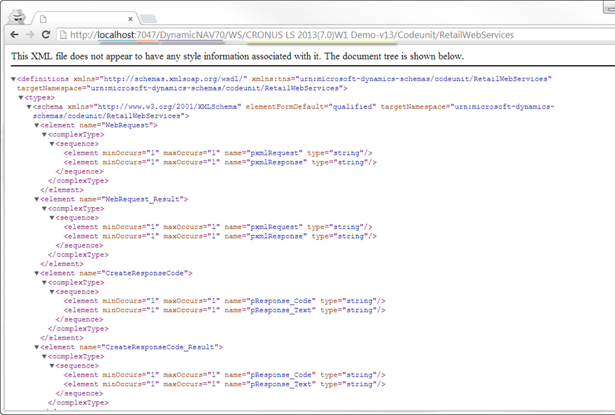Collapse the definitions root node
Image resolution: width=615 pixels, height=415 pixels.
[x=13, y=80]
